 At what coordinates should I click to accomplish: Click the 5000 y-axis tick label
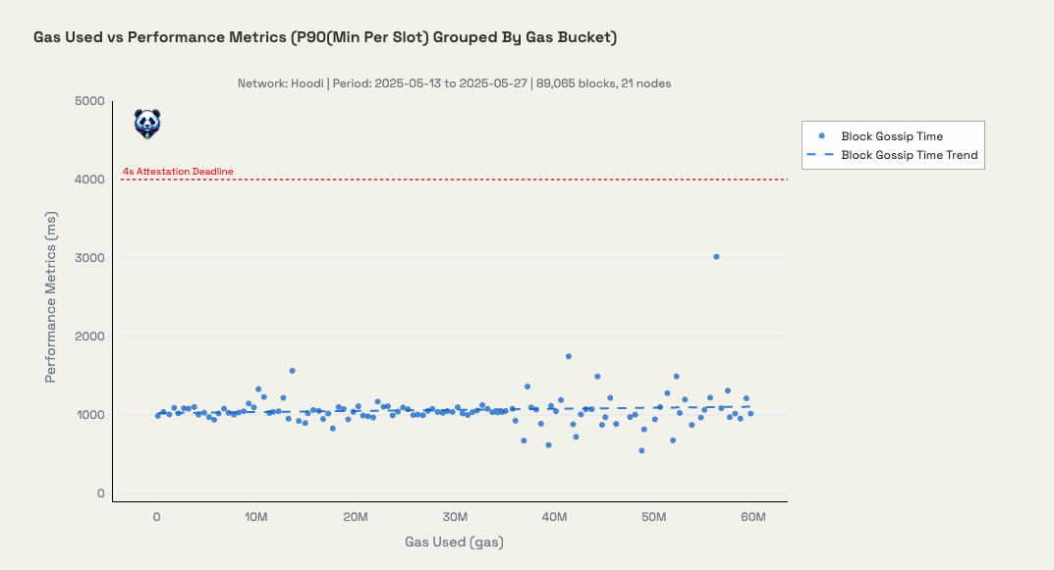[88, 101]
